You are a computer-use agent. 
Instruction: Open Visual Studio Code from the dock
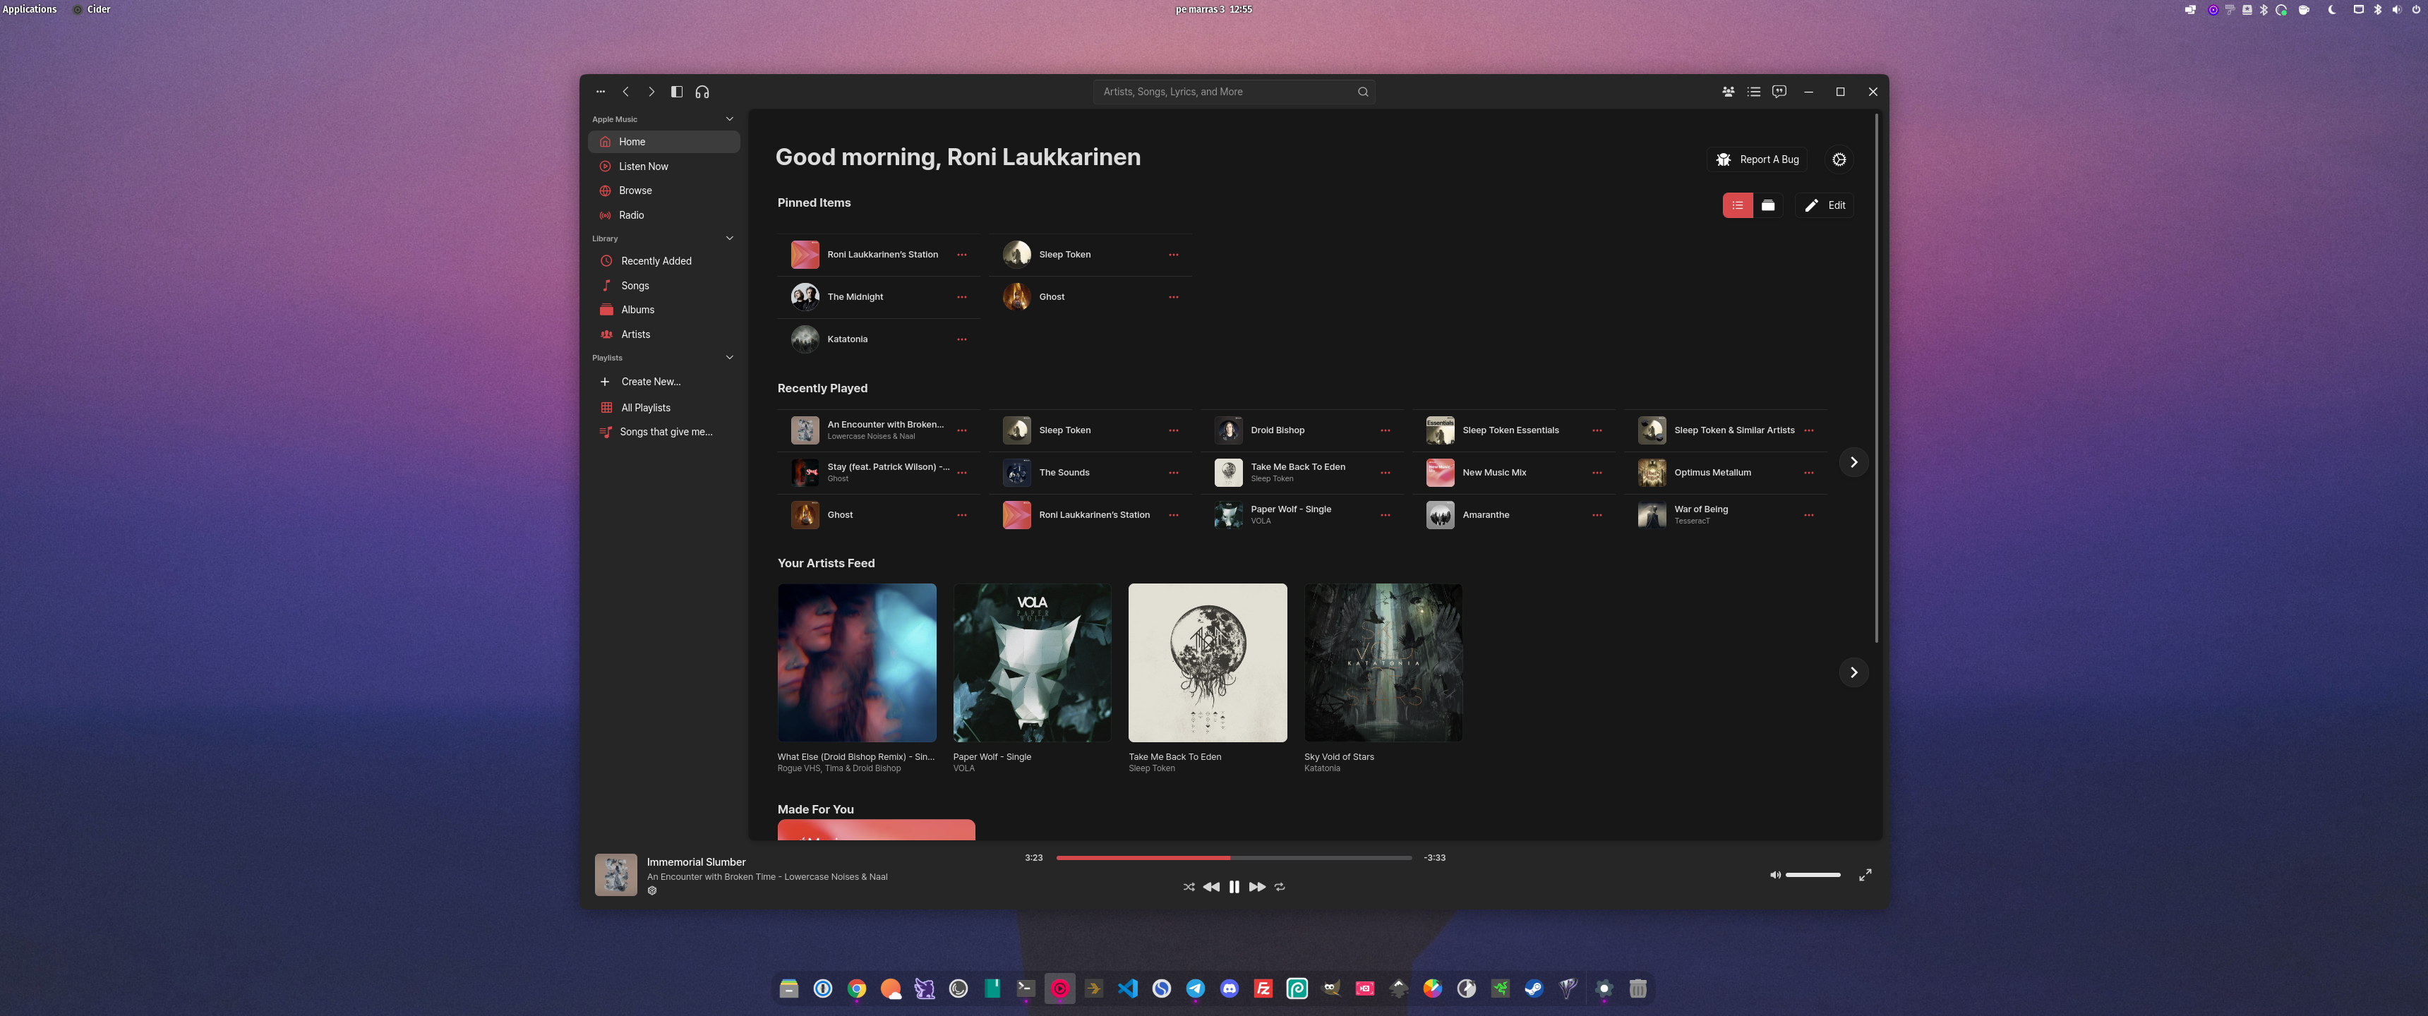click(x=1127, y=988)
